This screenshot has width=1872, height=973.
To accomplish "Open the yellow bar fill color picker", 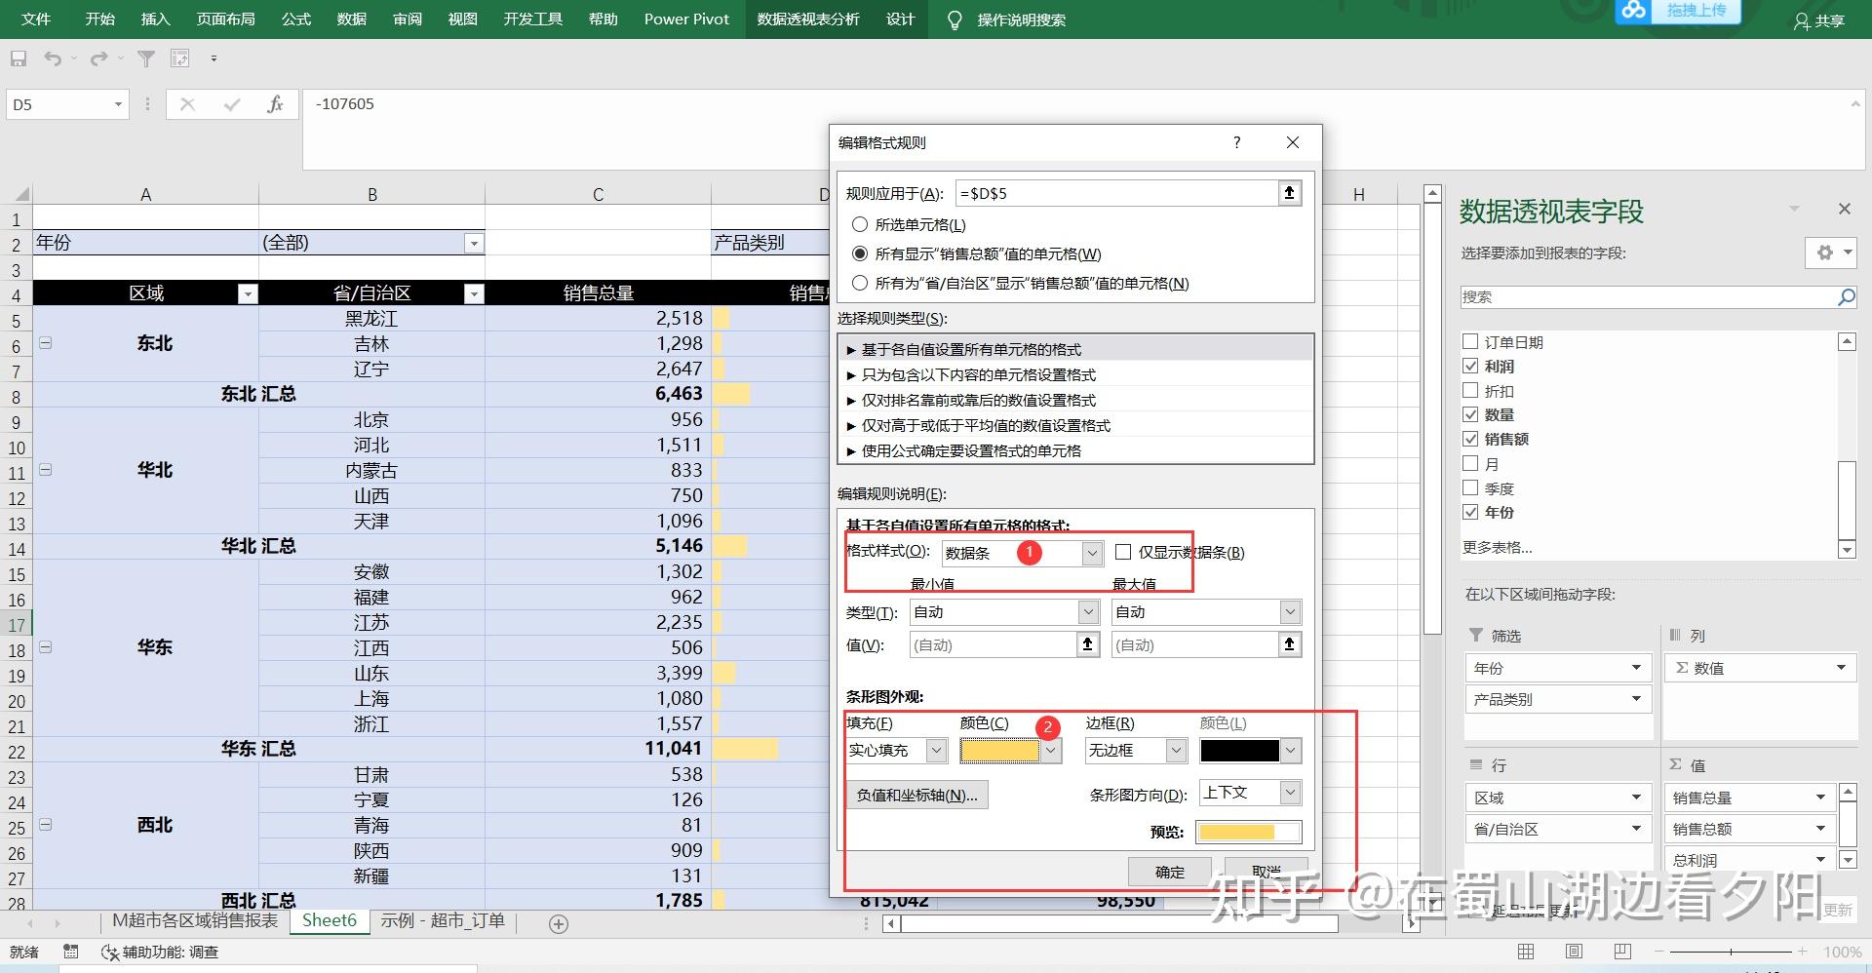I will 1050,750.
